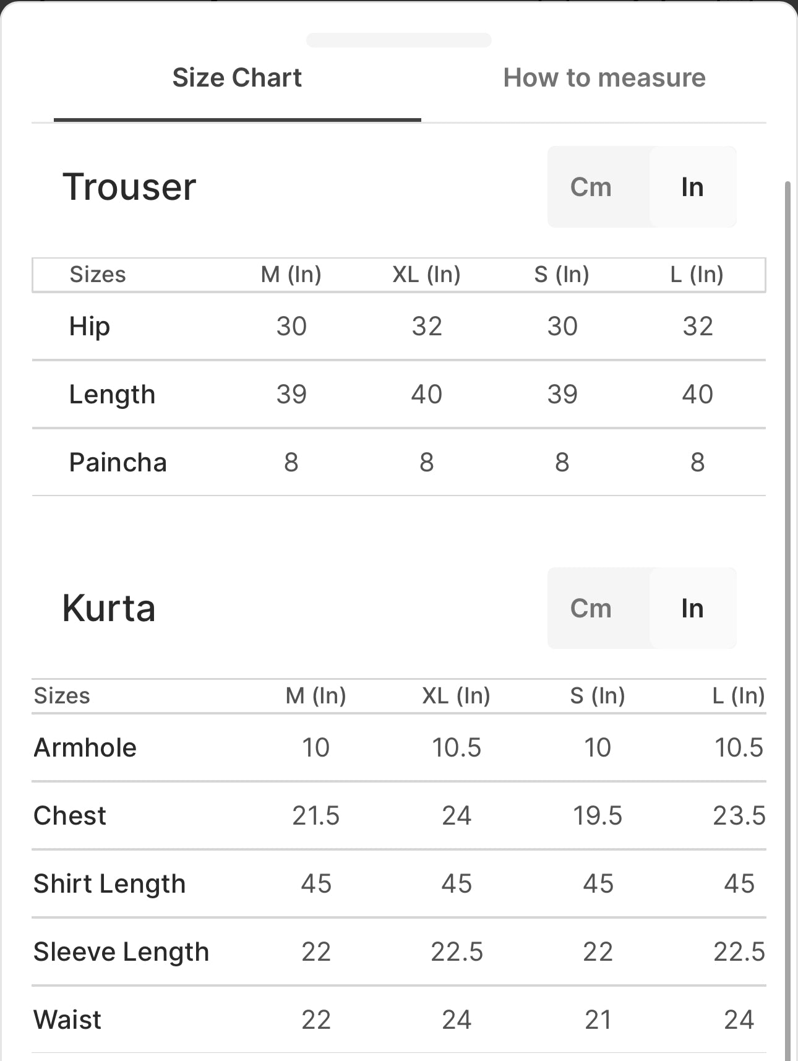Viewport: 798px width, 1061px height.
Task: Click the Kurta M (In) column header
Action: [x=315, y=695]
